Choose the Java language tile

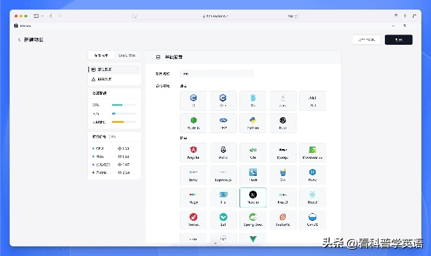click(x=282, y=100)
